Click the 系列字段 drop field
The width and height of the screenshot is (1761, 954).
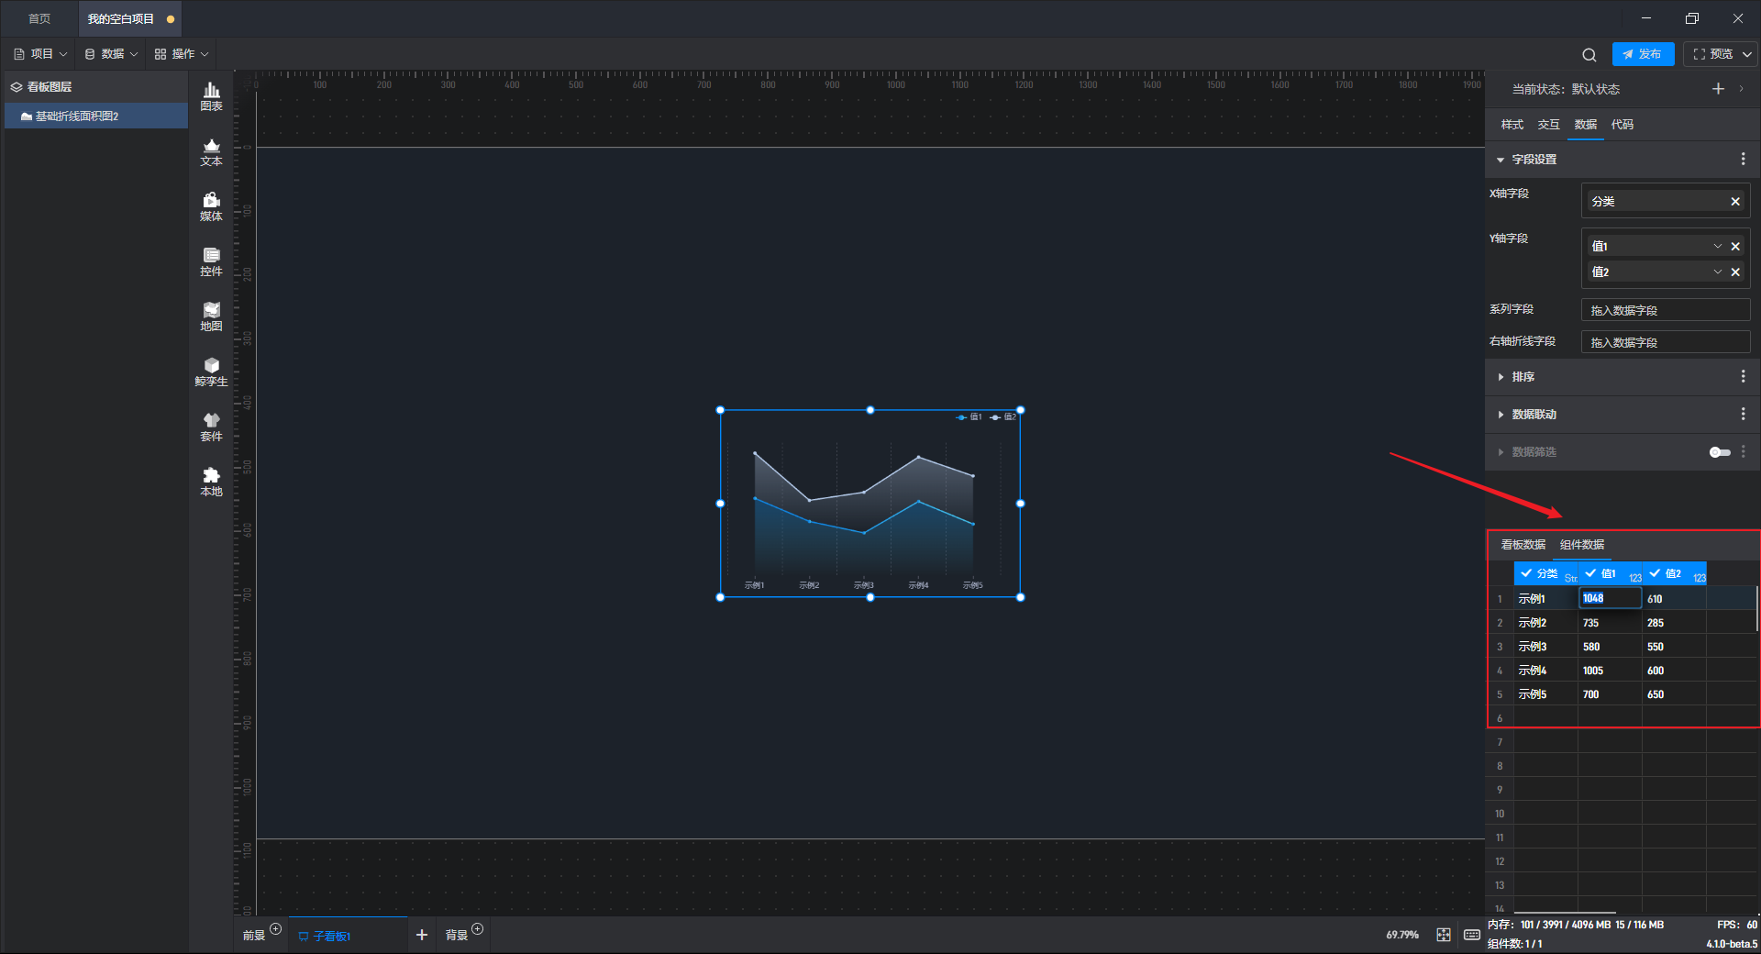1666,310
